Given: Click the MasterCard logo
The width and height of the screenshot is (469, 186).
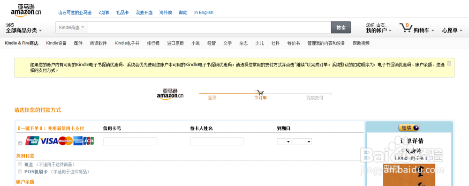Looking at the screenshot, I should coord(66,141).
